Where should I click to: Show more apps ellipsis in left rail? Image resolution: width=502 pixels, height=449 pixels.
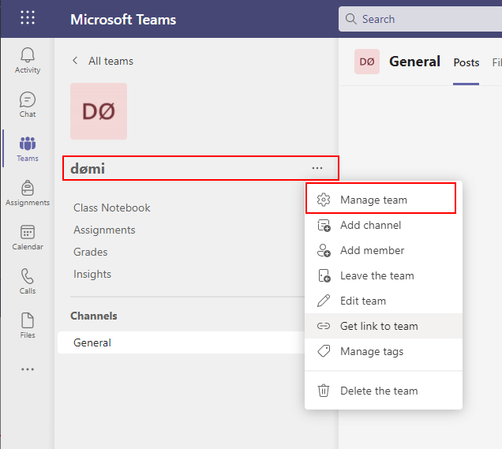pyautogui.click(x=28, y=369)
